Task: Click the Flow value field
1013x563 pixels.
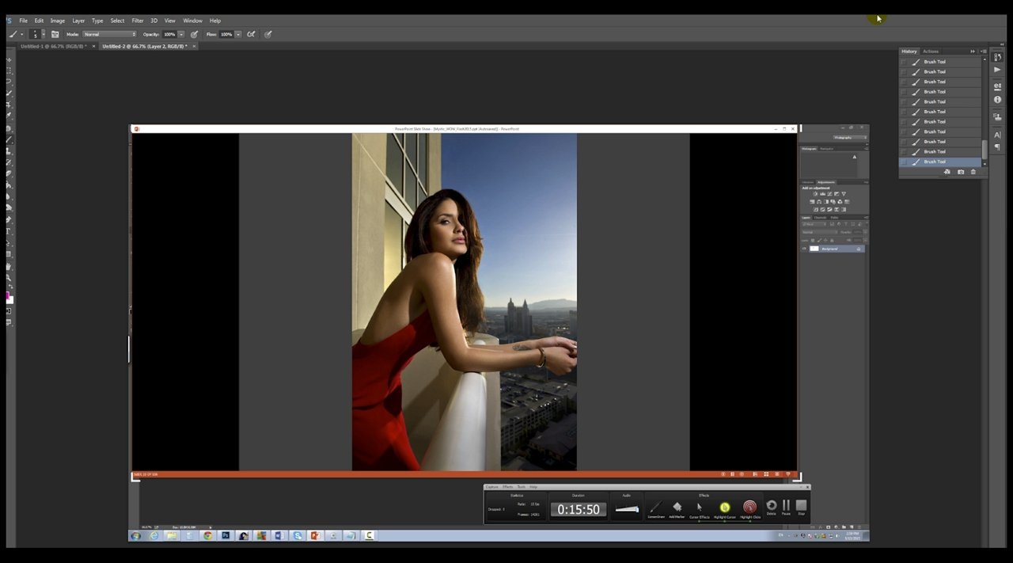Action: coord(226,34)
